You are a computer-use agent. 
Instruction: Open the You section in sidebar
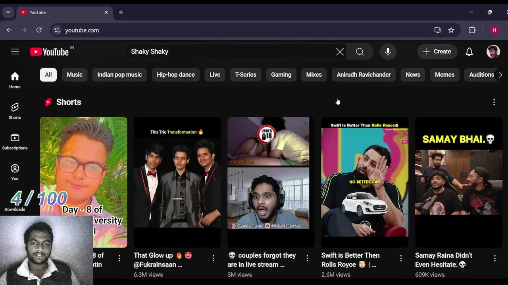click(15, 172)
